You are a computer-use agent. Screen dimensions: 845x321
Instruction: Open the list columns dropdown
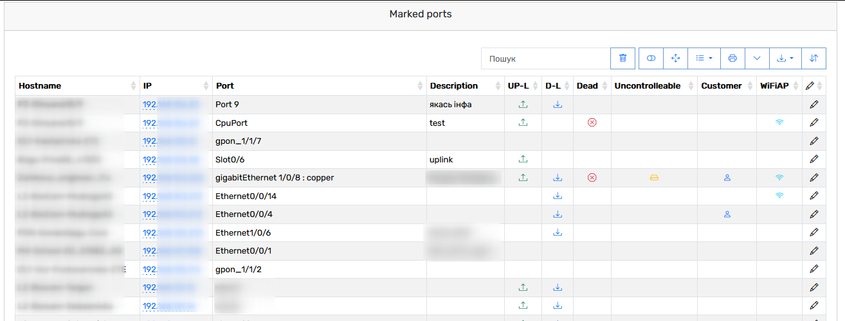coord(704,58)
